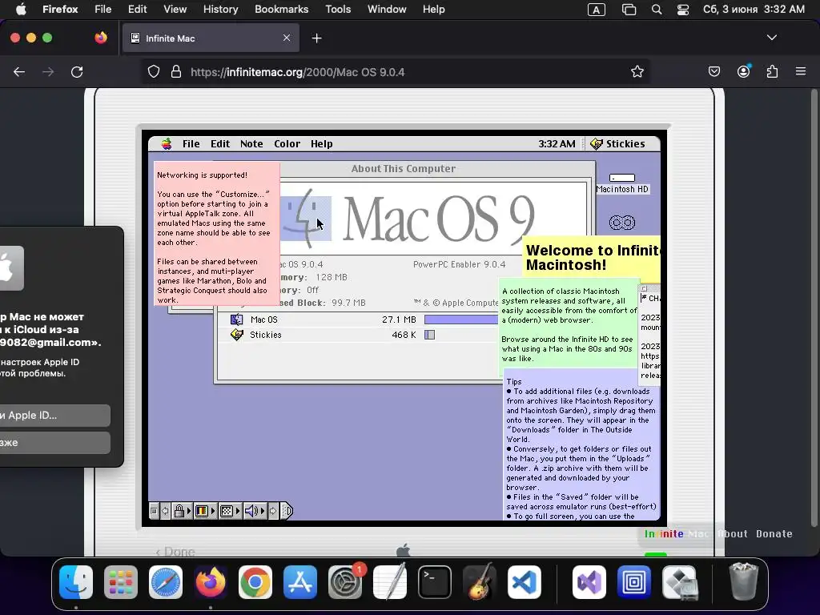Click the Firefox address bar URL

[297, 72]
